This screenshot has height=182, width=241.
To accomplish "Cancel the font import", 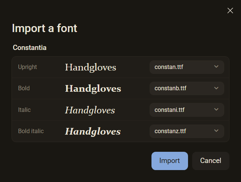I will coord(210,161).
